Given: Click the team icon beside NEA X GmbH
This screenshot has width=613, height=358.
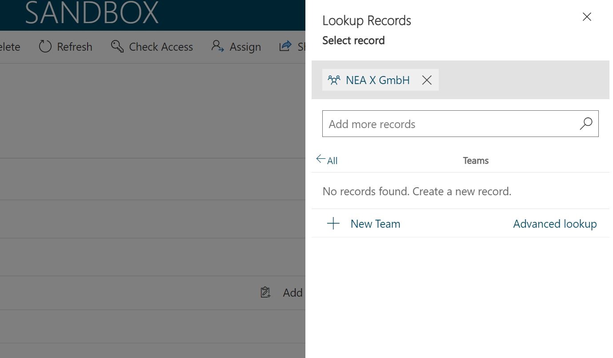Looking at the screenshot, I should point(334,80).
